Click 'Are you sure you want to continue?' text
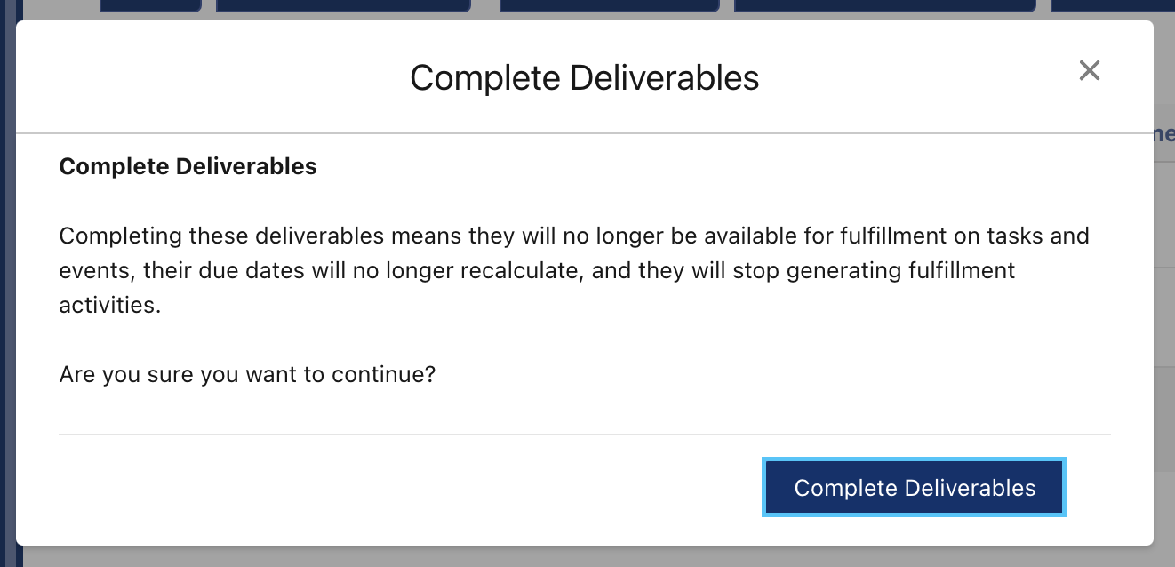 247,374
